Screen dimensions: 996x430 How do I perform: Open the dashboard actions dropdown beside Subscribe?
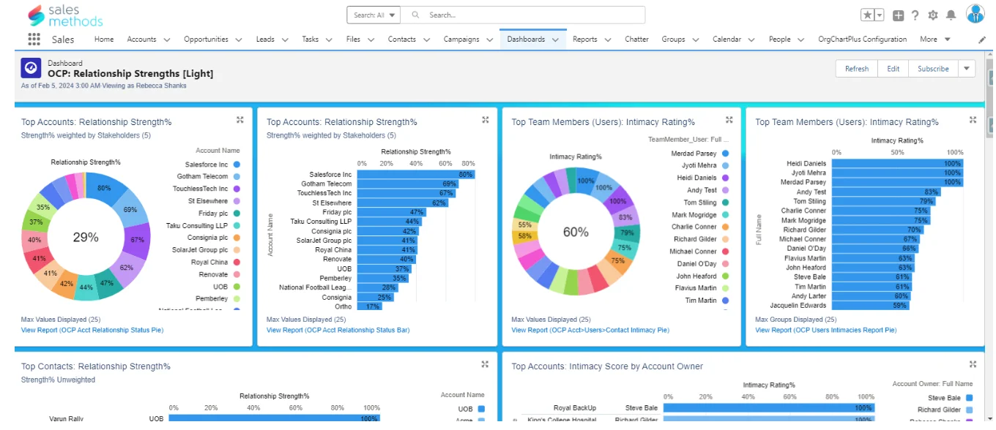[x=967, y=69]
